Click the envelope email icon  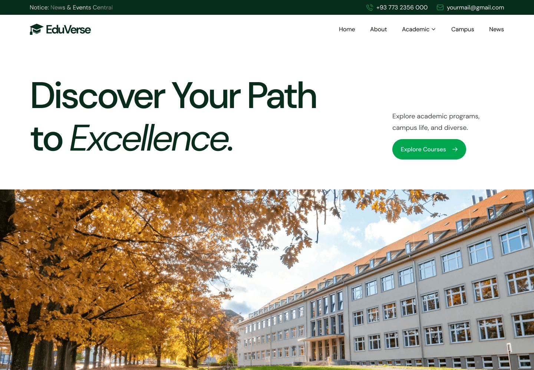coord(440,7)
